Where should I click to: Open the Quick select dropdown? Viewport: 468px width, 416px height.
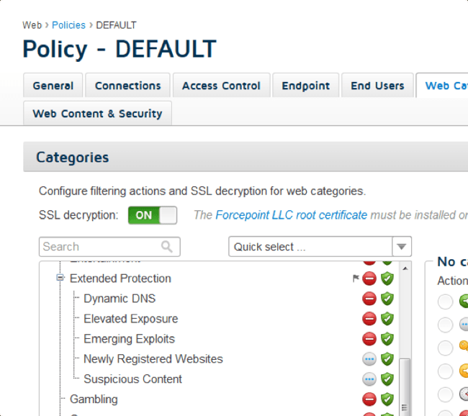point(401,247)
